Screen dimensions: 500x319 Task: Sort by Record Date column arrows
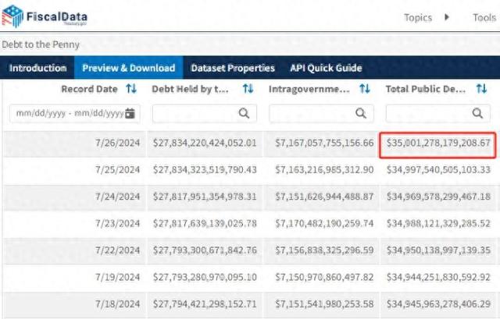click(131, 88)
